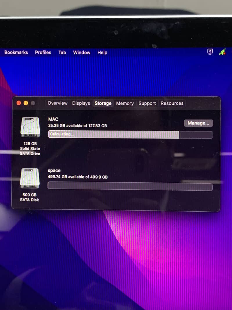Click the shield badge menu bar icon
The image size is (232, 310).
coord(210,52)
